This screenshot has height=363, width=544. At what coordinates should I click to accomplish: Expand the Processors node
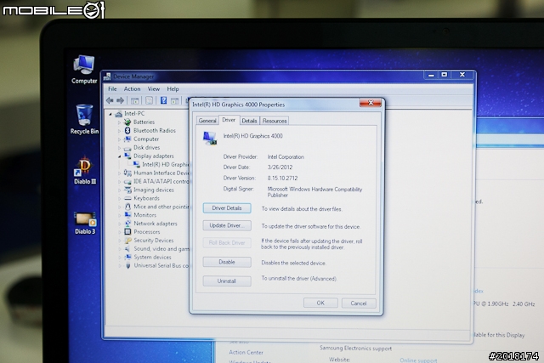coord(119,232)
